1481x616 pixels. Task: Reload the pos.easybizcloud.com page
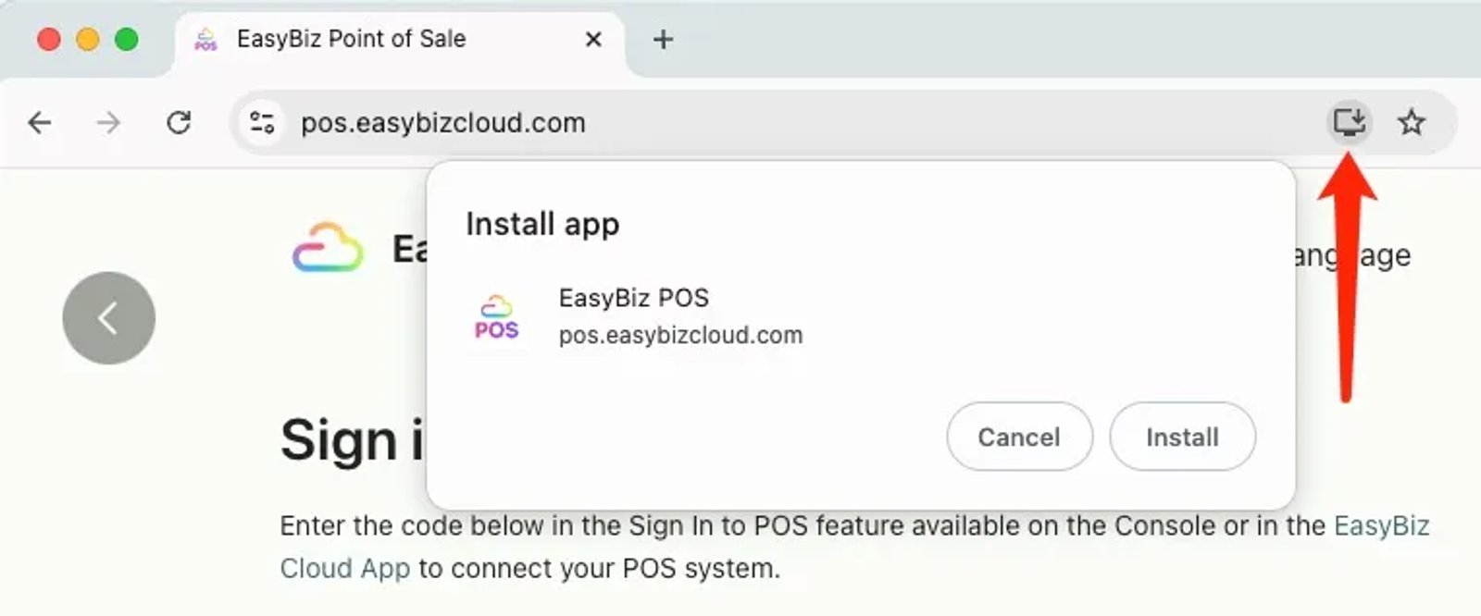[x=180, y=121]
